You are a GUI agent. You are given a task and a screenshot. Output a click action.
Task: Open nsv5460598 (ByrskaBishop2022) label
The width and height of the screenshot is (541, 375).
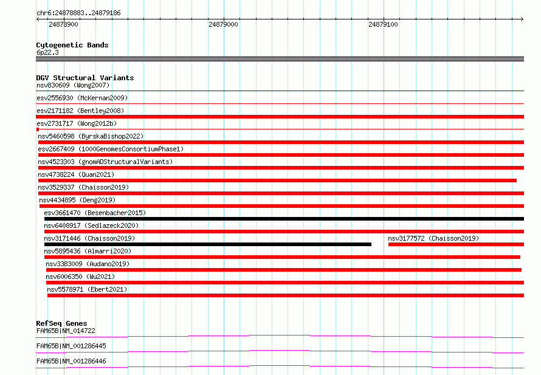point(91,136)
